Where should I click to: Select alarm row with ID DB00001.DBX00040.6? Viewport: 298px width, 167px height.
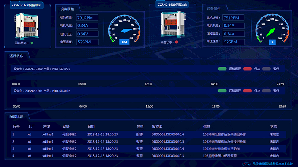pyautogui.click(x=149, y=134)
